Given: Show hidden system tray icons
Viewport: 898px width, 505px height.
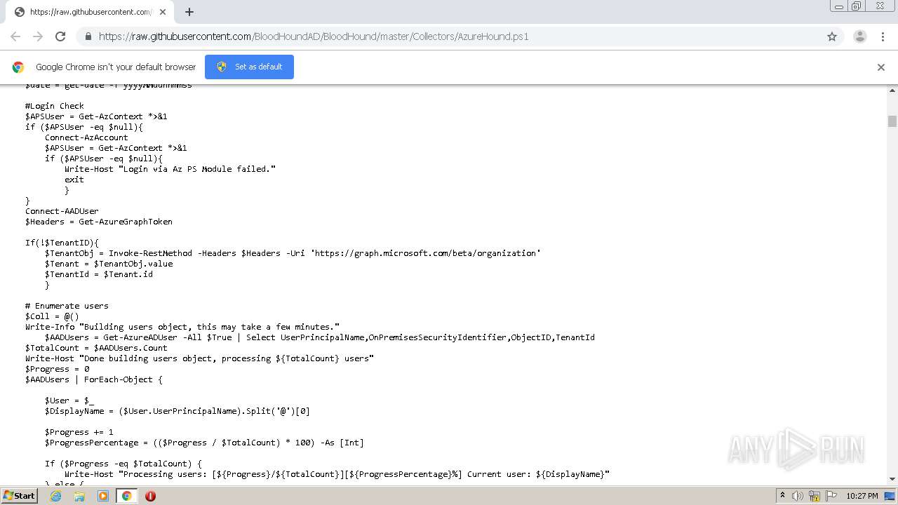Looking at the screenshot, I should coord(782,496).
